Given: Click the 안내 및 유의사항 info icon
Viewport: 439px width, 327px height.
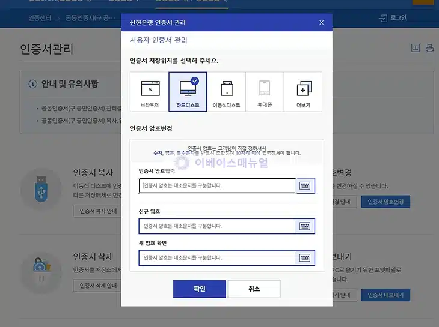Looking at the screenshot, I should [x=32, y=84].
